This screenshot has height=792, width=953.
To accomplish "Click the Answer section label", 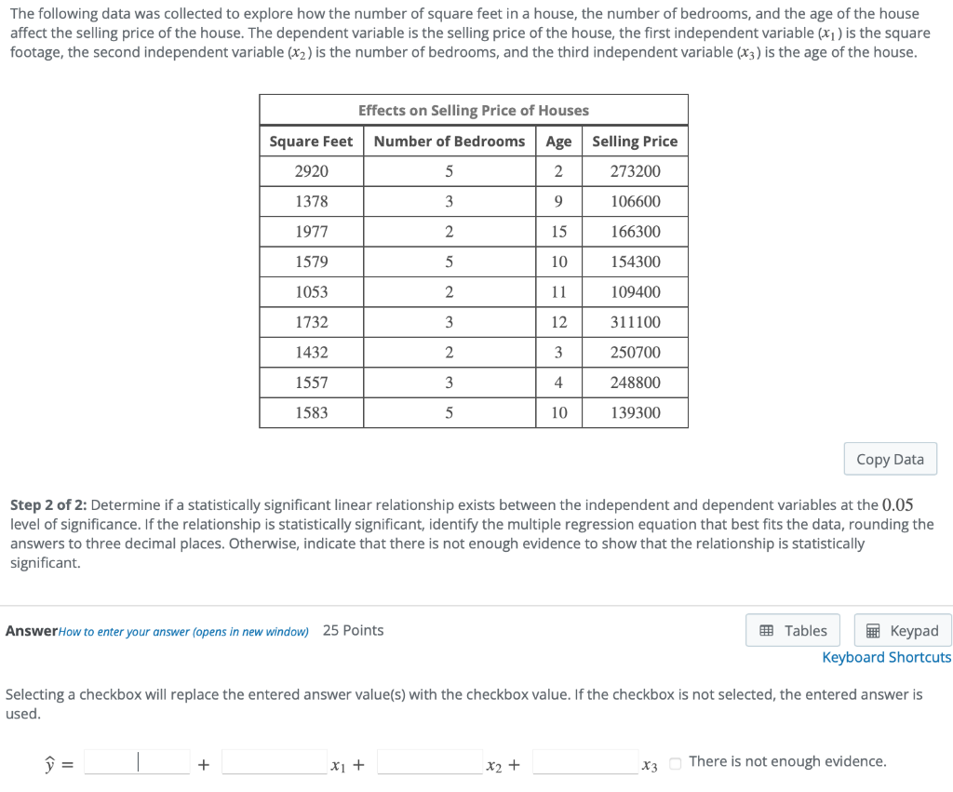I will point(28,630).
